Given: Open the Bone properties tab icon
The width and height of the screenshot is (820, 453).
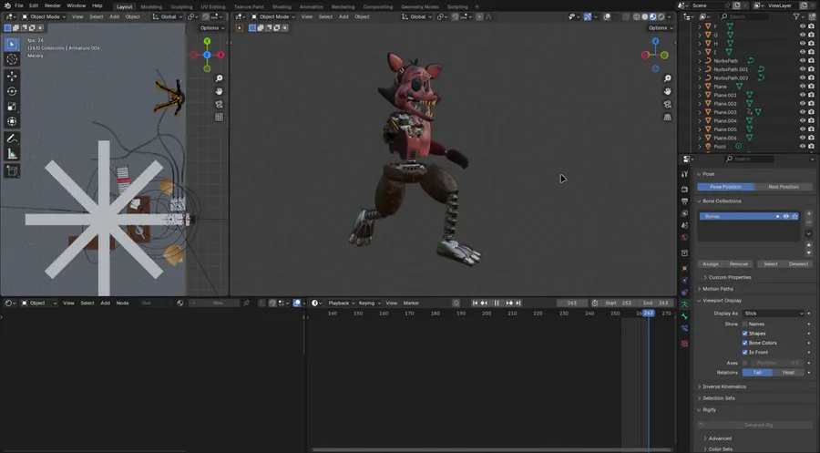Looking at the screenshot, I should point(684,316).
